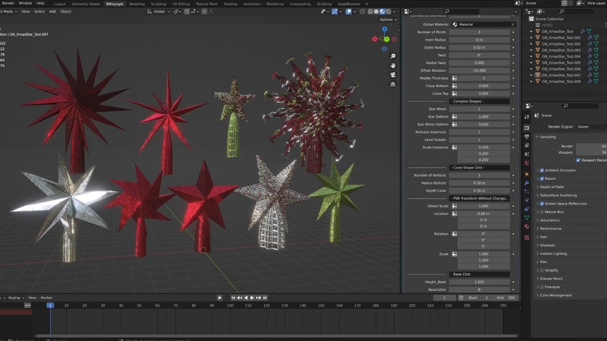
Task: Open the Material properties tab icon
Action: [x=527, y=226]
